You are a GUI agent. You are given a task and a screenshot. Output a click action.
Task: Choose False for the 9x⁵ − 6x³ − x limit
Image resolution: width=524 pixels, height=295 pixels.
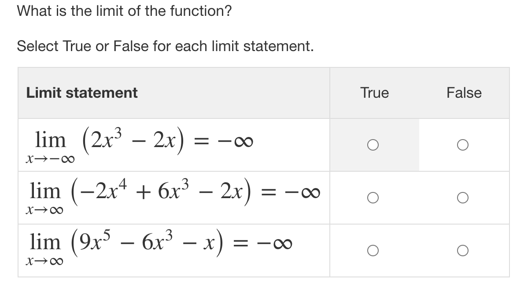click(462, 251)
